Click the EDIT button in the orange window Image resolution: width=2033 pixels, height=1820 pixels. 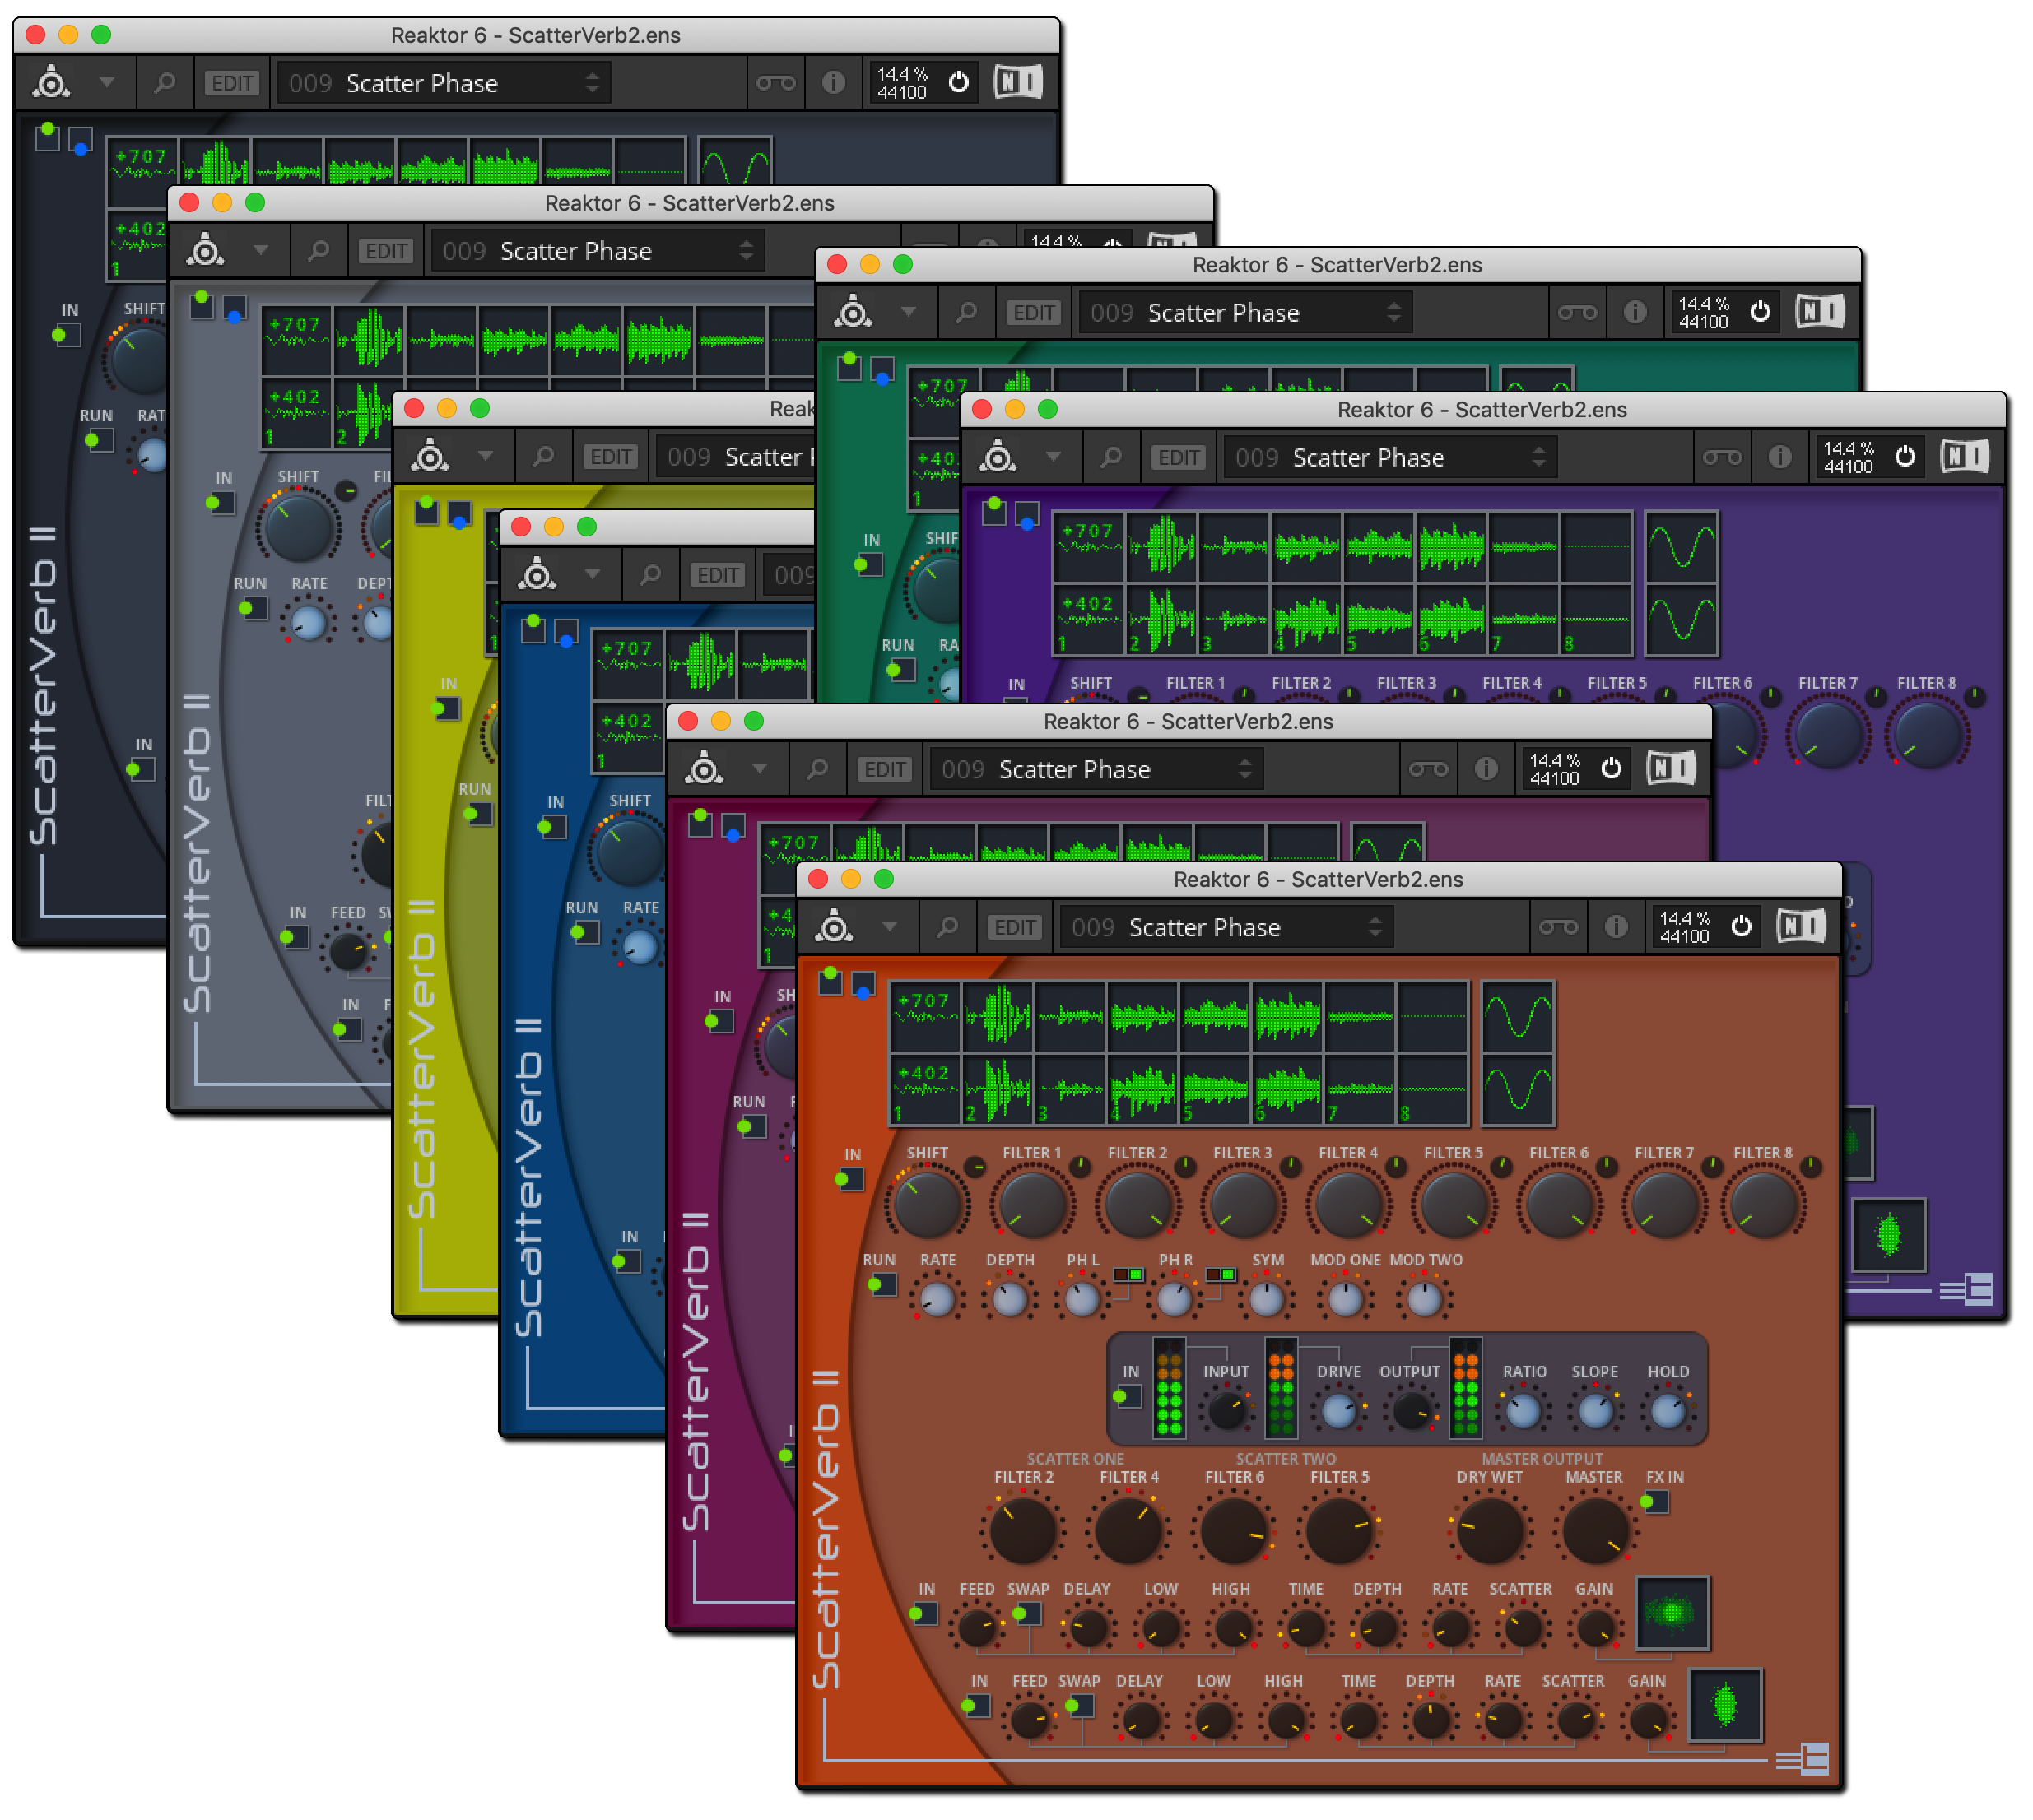point(1016,927)
